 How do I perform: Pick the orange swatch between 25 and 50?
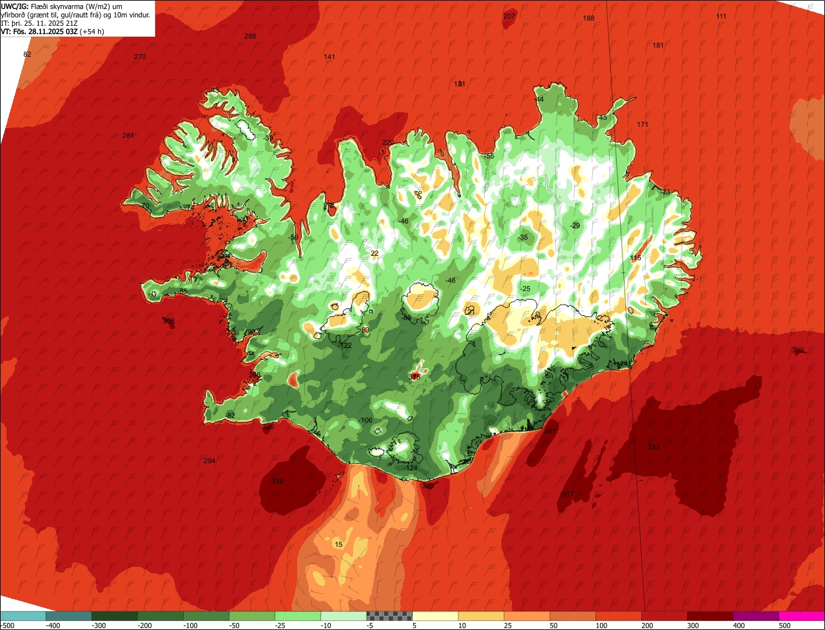click(x=527, y=616)
